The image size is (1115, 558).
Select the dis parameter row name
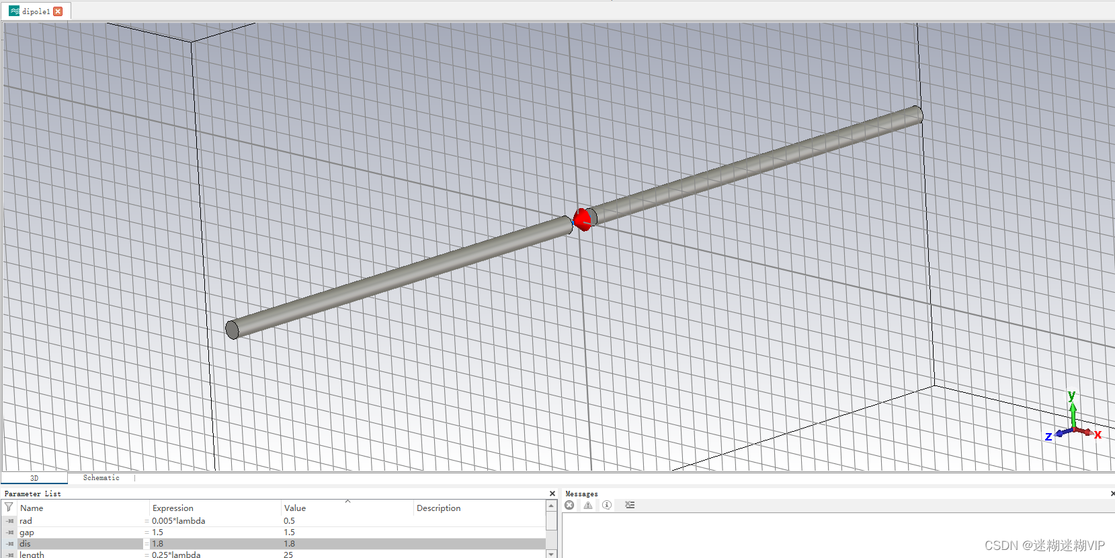click(x=25, y=544)
